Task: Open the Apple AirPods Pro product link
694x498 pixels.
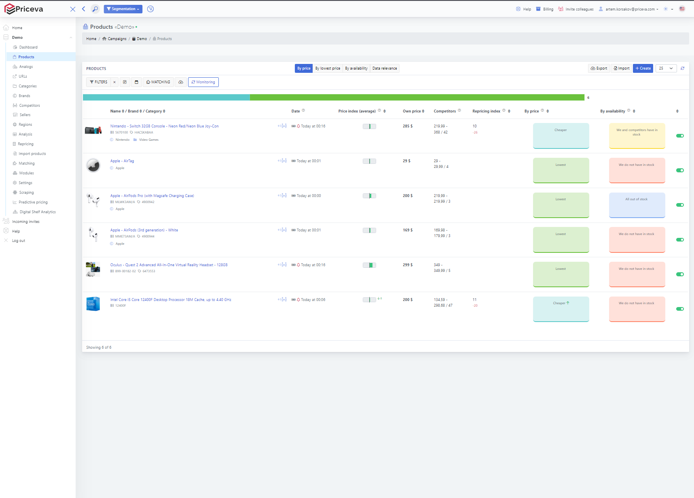Action: click(x=152, y=196)
